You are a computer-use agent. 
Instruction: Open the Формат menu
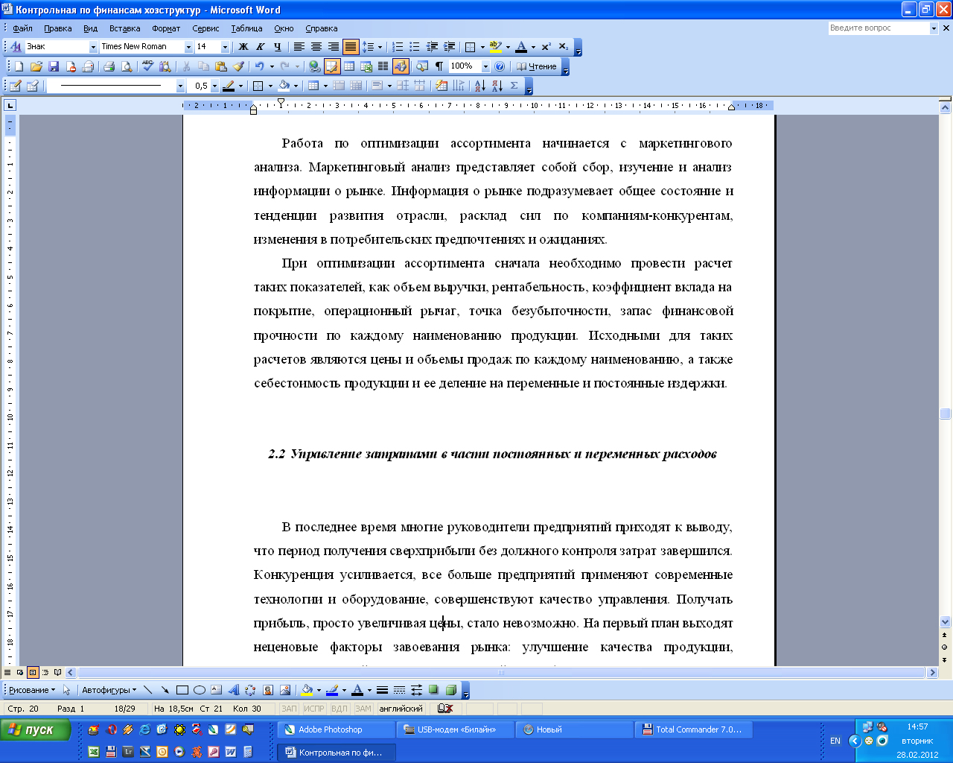[166, 28]
